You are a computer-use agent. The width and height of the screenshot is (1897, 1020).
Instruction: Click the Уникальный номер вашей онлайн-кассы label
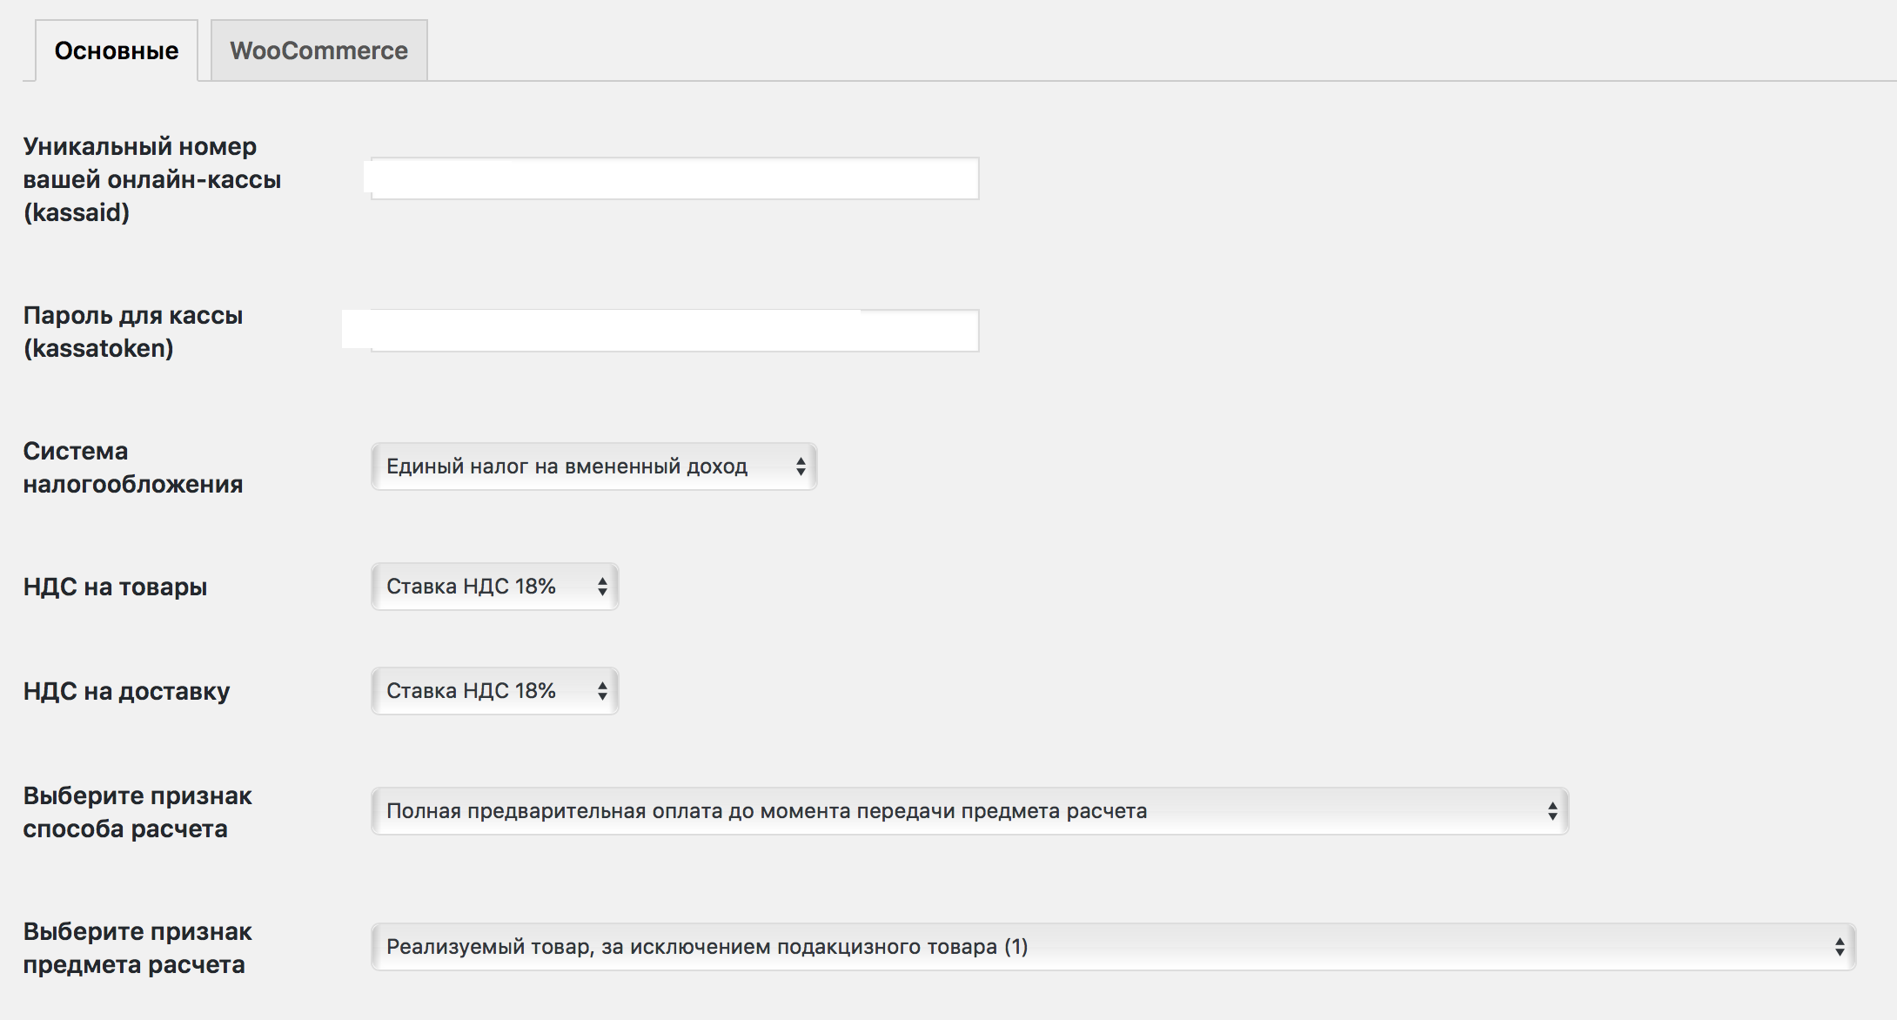click(152, 179)
